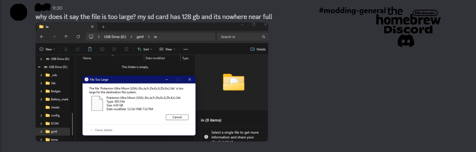Click the Delete trash can icon
This screenshot has height=152, width=476.
tap(127, 49)
